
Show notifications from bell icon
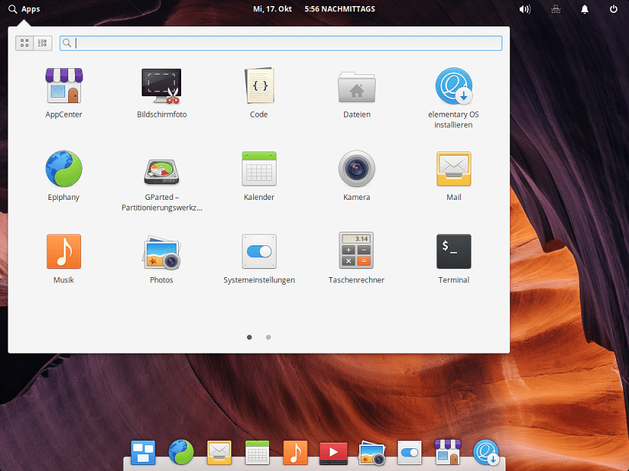584,9
